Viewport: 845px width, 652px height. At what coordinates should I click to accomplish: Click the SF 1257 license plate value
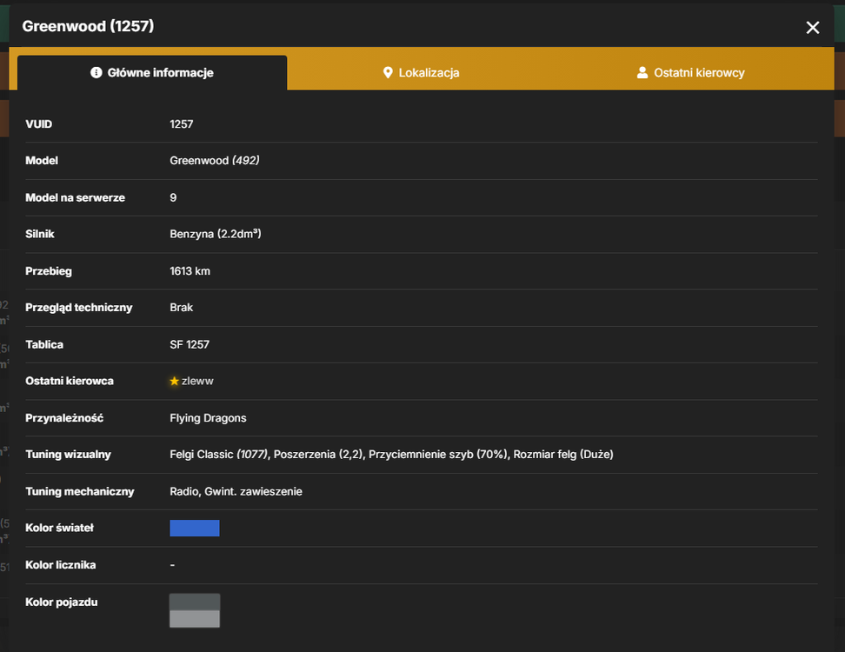tap(190, 344)
